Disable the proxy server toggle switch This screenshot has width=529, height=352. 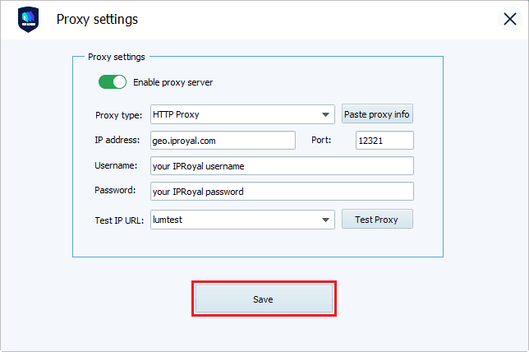click(x=113, y=82)
